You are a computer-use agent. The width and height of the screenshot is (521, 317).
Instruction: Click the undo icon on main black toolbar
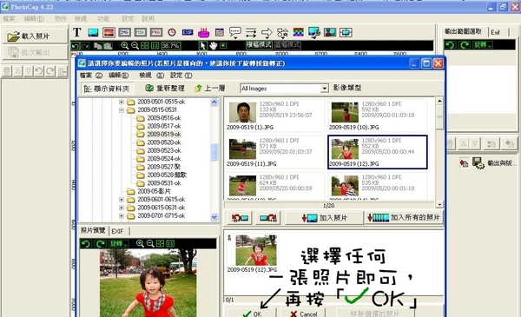point(76,46)
